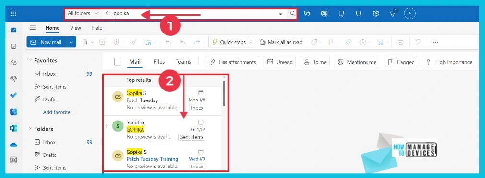Toggle the Mentions me filter
This screenshot has height=178, width=485.
click(x=356, y=62)
